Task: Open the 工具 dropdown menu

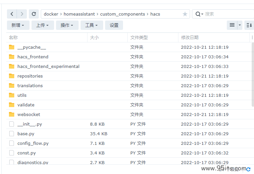Action: tap(92, 25)
